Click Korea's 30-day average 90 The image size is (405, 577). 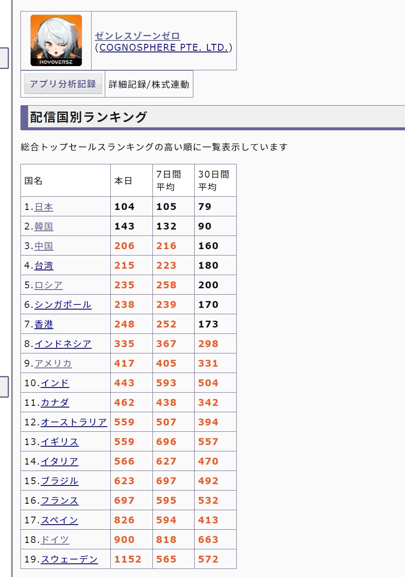point(205,227)
